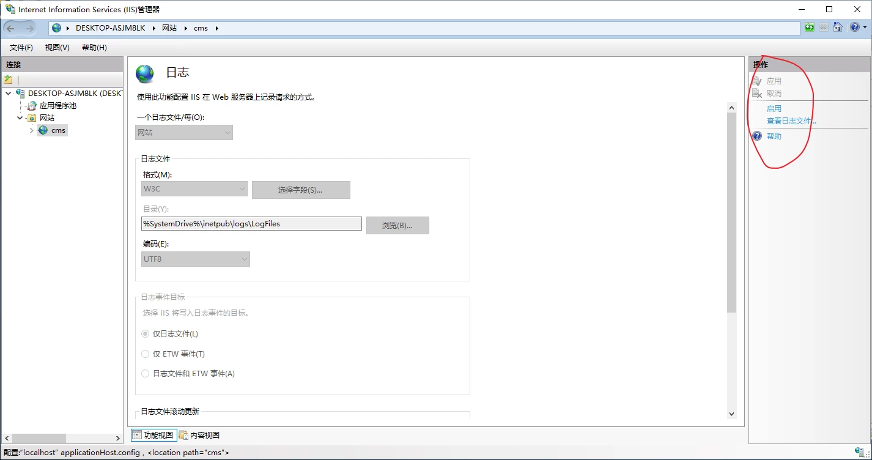Click the Forward navigation arrow
Viewport: 872px width, 460px height.
29,28
